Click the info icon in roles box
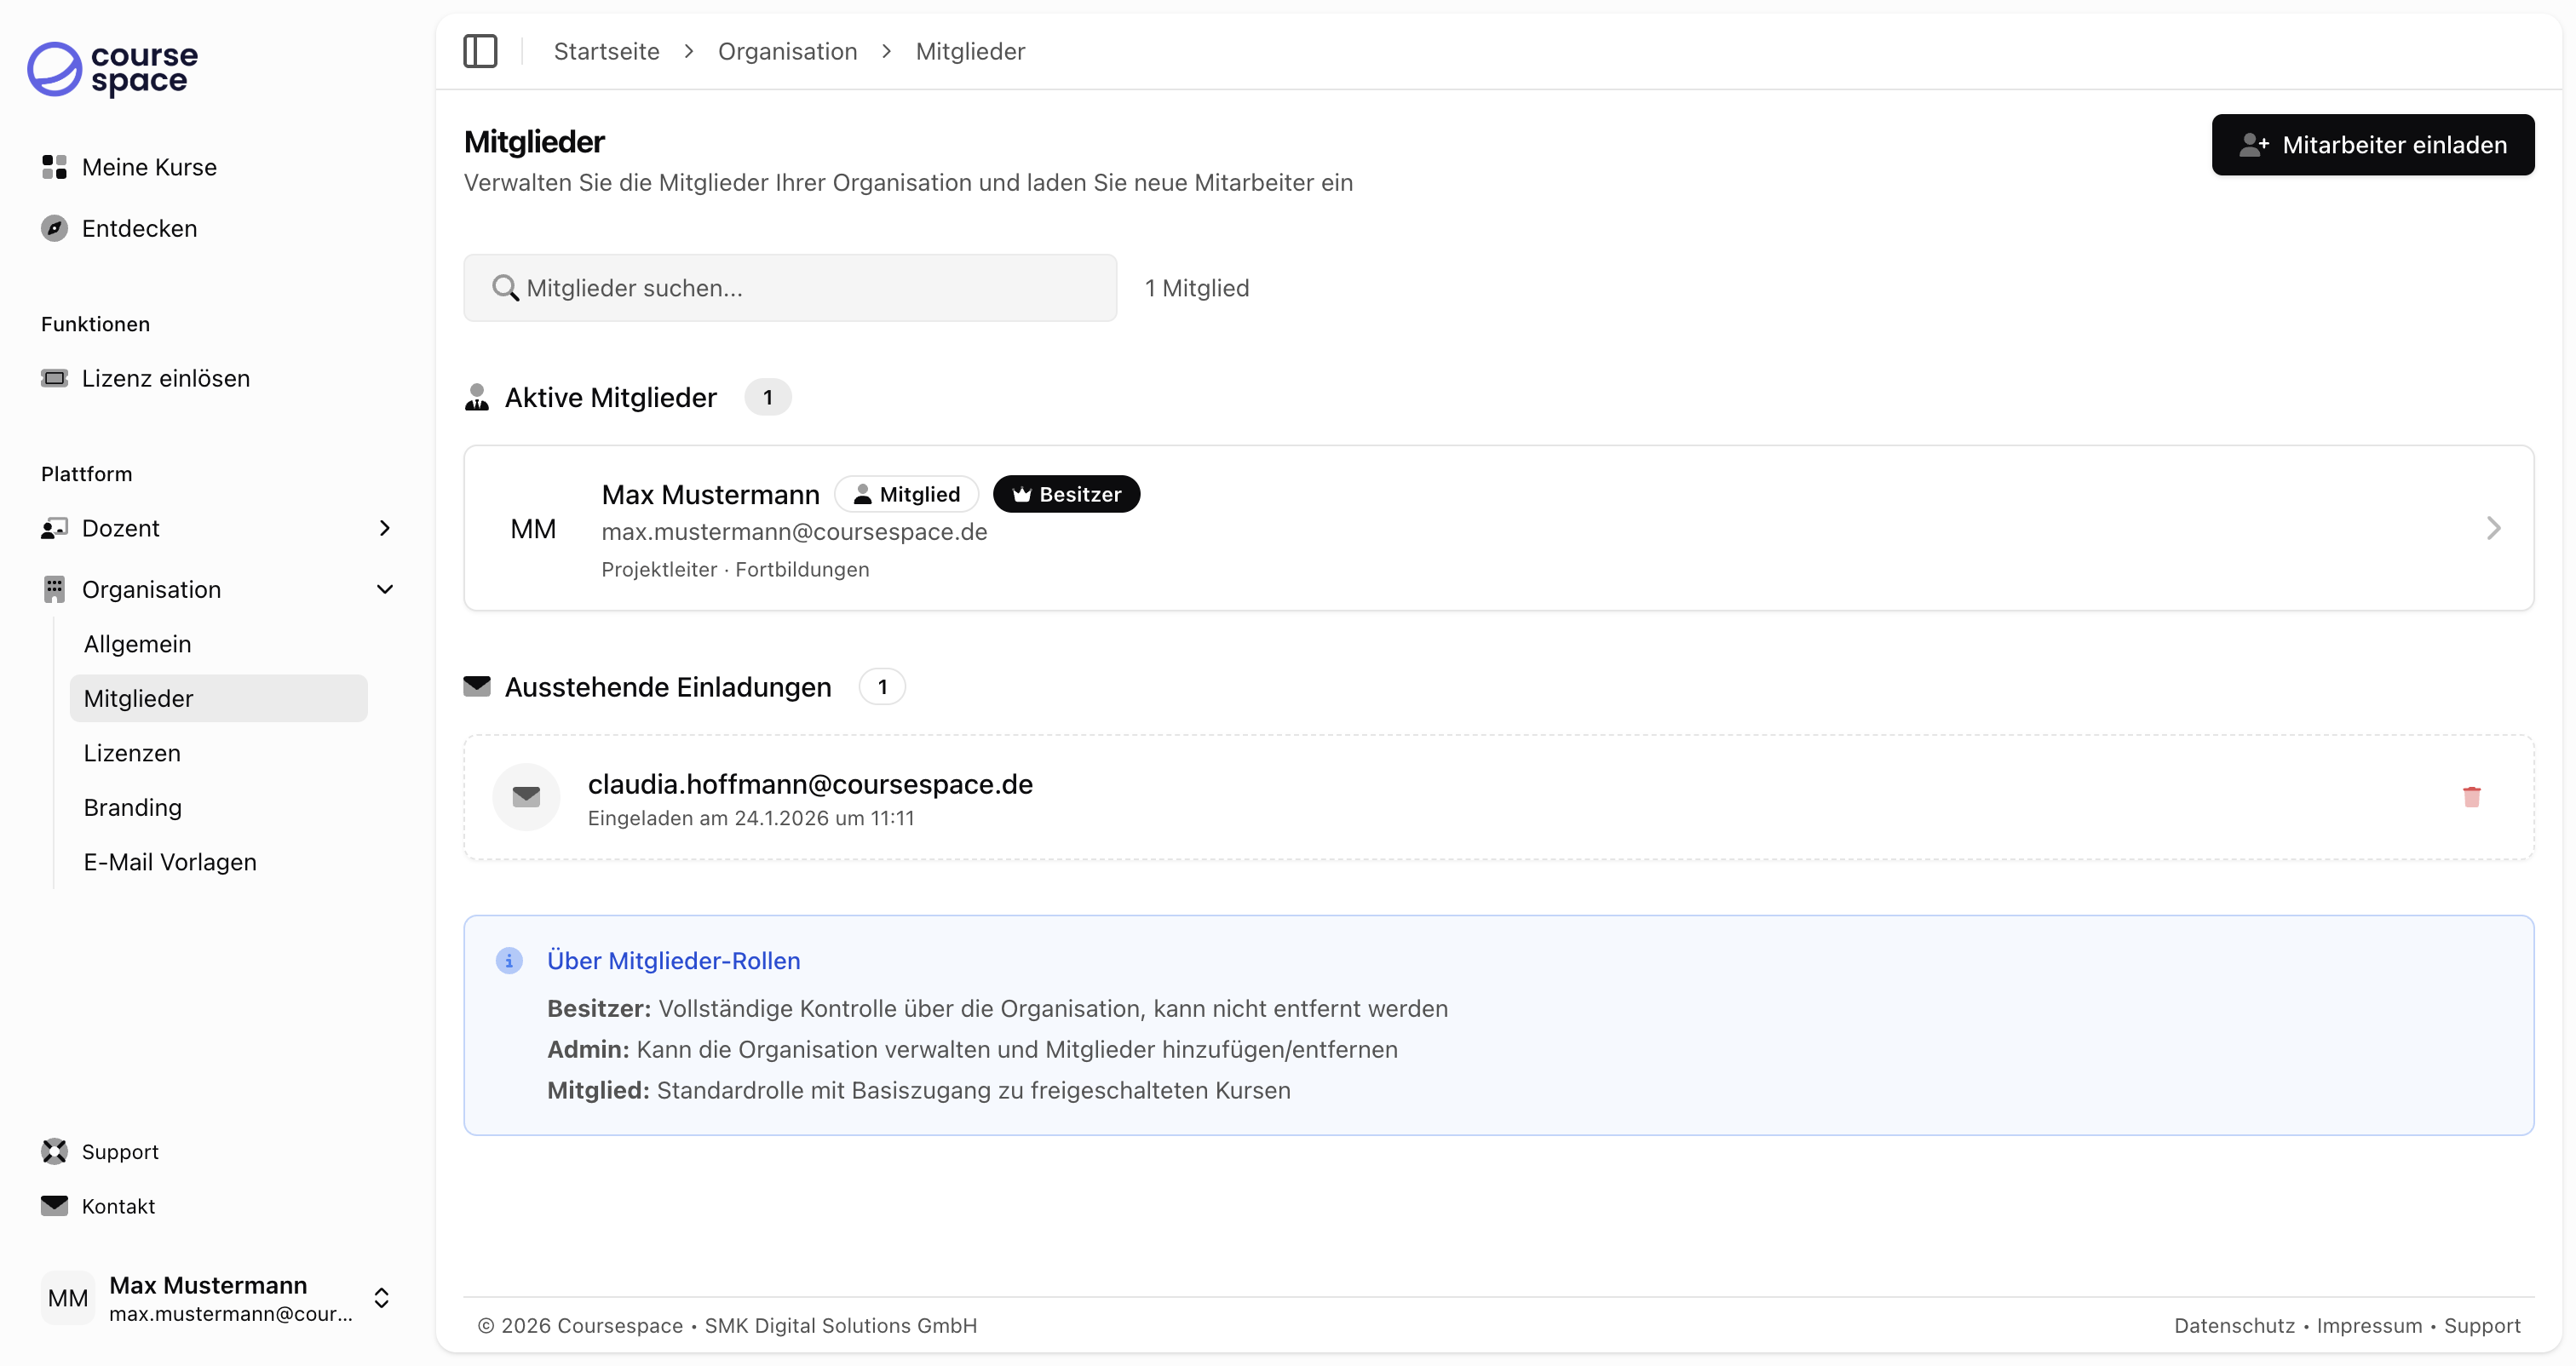The image size is (2576, 1366). (509, 960)
